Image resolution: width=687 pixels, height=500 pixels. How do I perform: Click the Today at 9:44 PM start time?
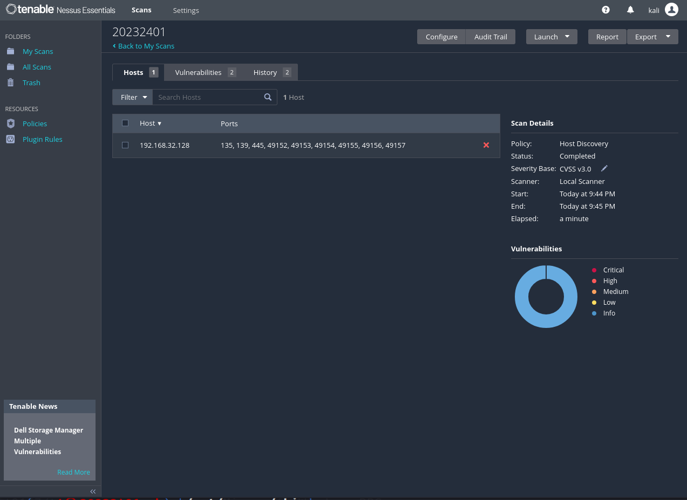point(587,194)
